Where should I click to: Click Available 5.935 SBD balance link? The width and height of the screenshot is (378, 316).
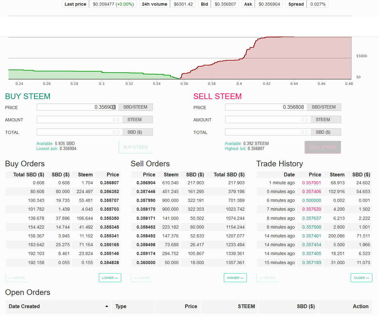tap(56, 143)
